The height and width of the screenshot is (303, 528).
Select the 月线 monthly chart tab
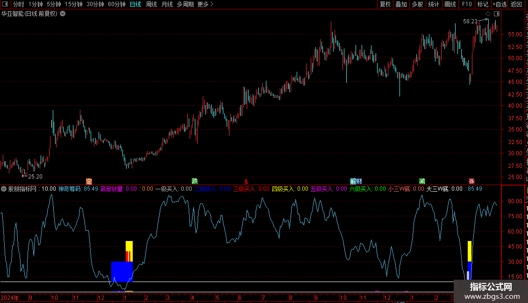click(167, 4)
